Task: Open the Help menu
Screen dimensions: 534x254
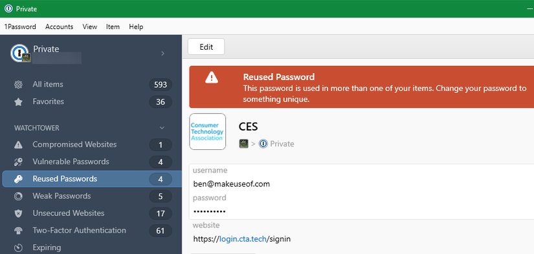Action: click(x=136, y=26)
